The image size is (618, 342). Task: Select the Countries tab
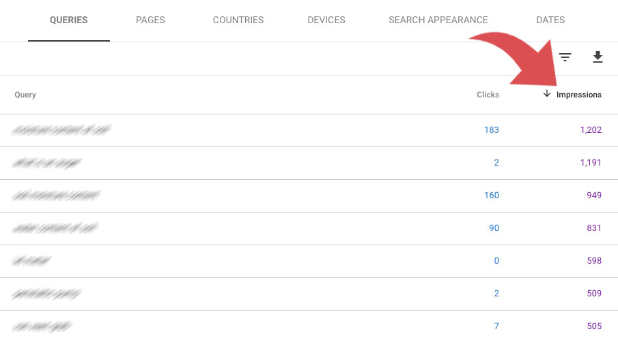[x=238, y=20]
